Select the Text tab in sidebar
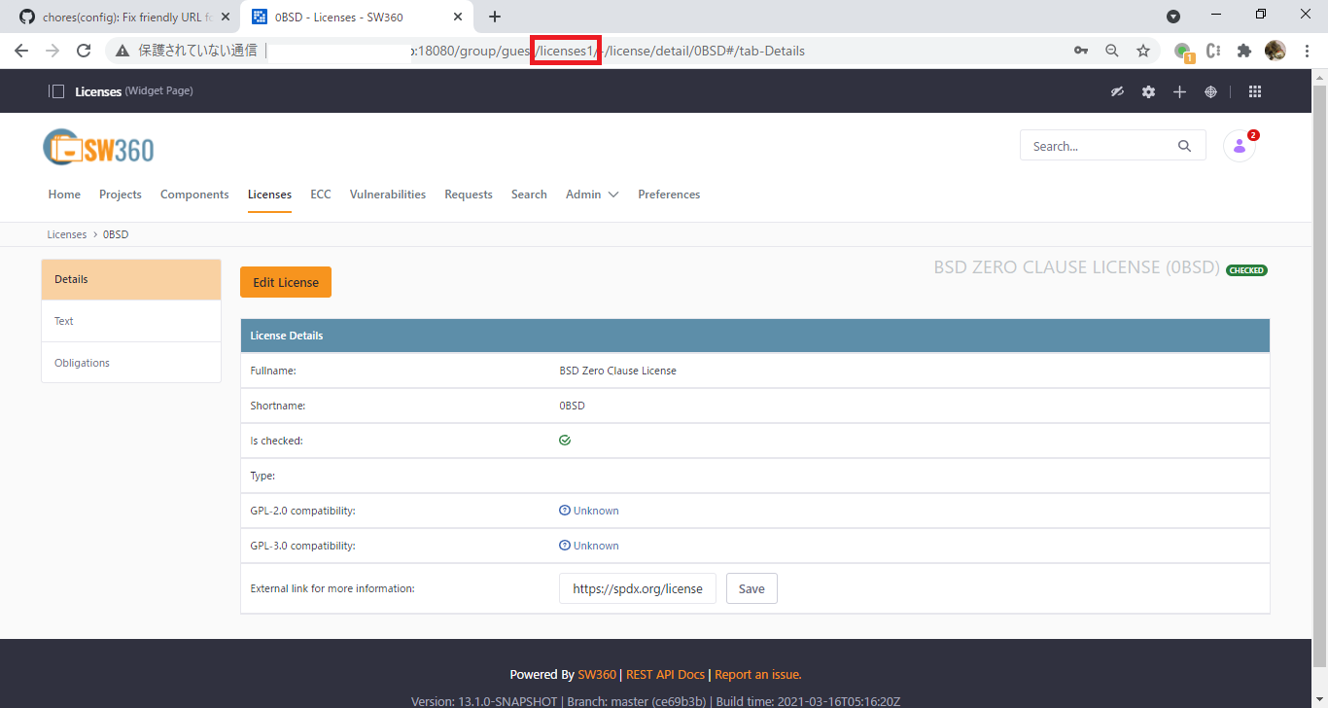 (x=131, y=321)
